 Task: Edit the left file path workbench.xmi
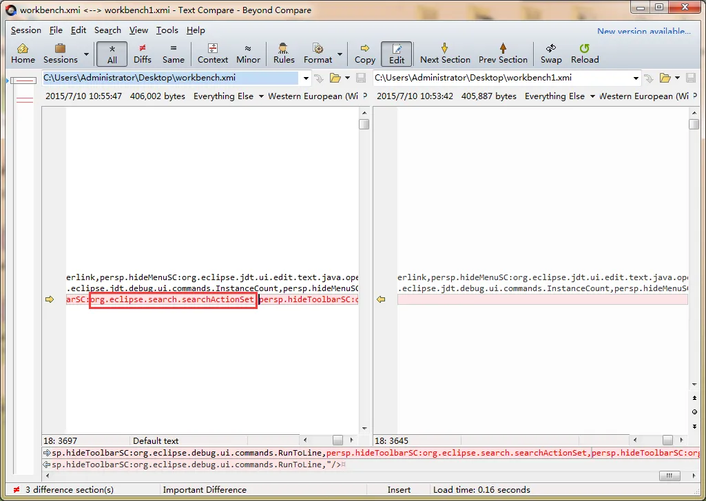click(170, 78)
